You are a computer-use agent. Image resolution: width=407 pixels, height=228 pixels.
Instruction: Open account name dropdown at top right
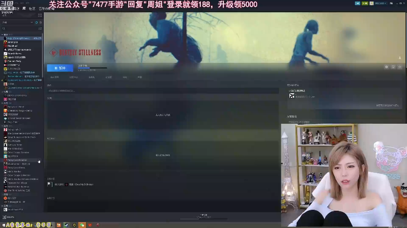click(380, 4)
